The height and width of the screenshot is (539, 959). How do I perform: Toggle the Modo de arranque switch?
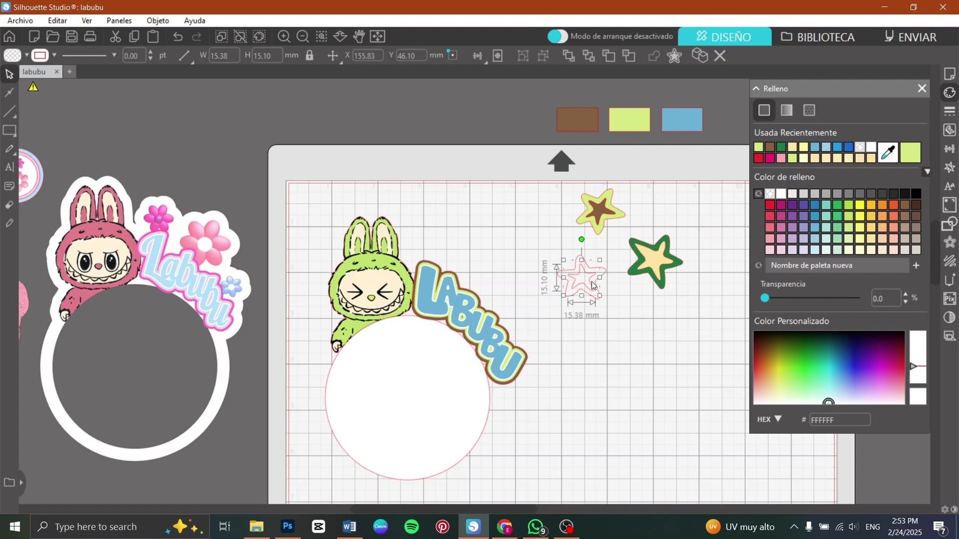click(x=557, y=37)
